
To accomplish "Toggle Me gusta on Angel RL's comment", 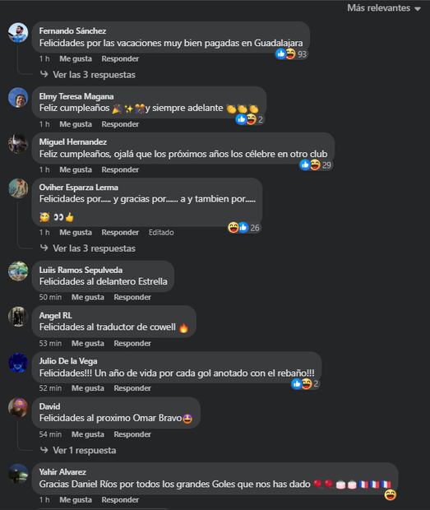I will (88, 344).
